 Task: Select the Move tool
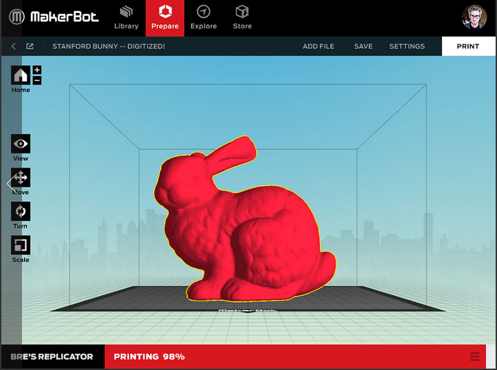pyautogui.click(x=21, y=178)
